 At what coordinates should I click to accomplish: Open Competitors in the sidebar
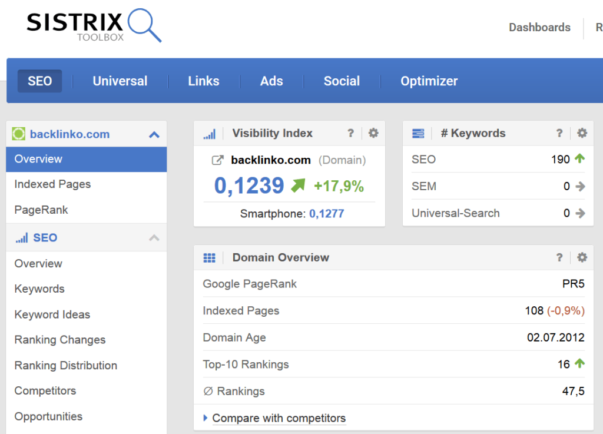coord(45,390)
